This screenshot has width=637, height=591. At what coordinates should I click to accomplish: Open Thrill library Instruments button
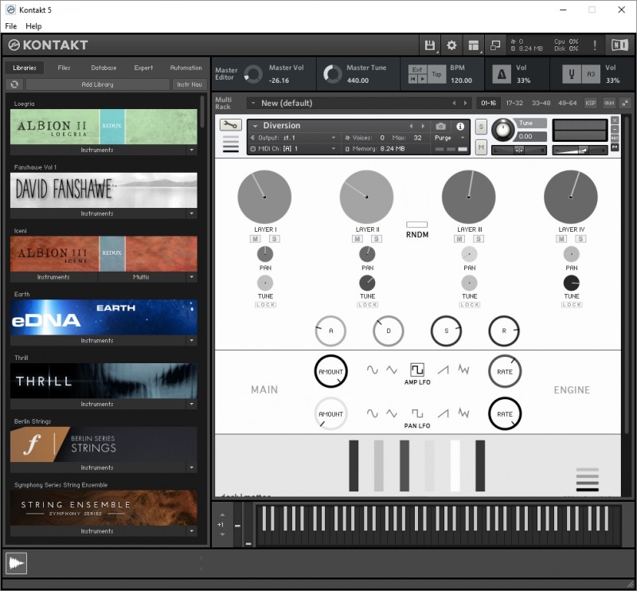97,404
